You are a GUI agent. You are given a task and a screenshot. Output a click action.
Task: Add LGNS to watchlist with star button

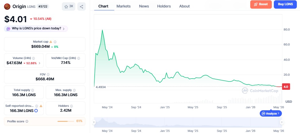coord(68,7)
